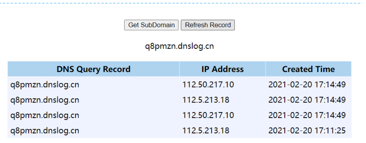Click IP 112.50.217.10 in the first row
The height and width of the screenshot is (143, 366).
click(208, 85)
